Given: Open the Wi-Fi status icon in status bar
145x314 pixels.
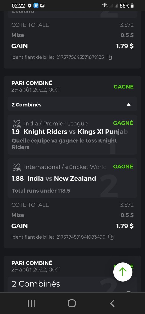Looking at the screenshot, I should point(105,5).
